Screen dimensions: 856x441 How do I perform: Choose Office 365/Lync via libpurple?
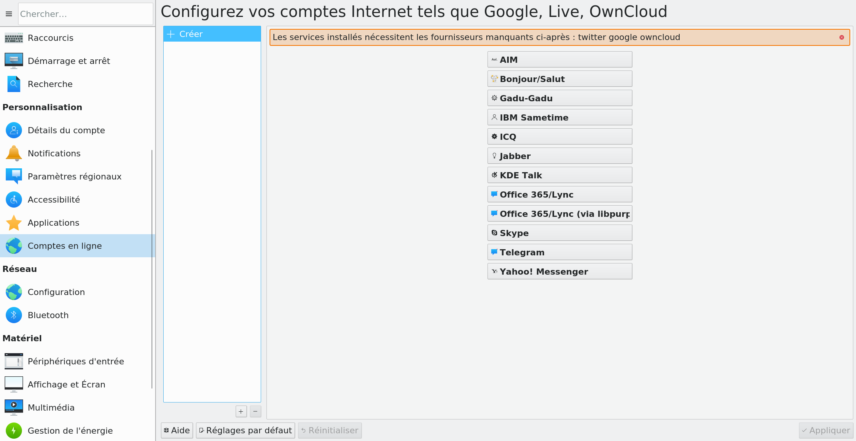(x=560, y=214)
